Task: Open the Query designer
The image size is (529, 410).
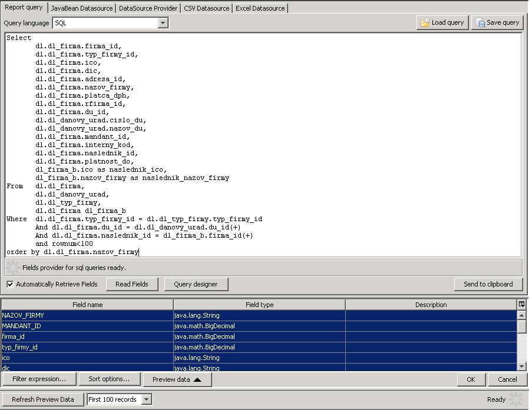Action: (x=196, y=284)
